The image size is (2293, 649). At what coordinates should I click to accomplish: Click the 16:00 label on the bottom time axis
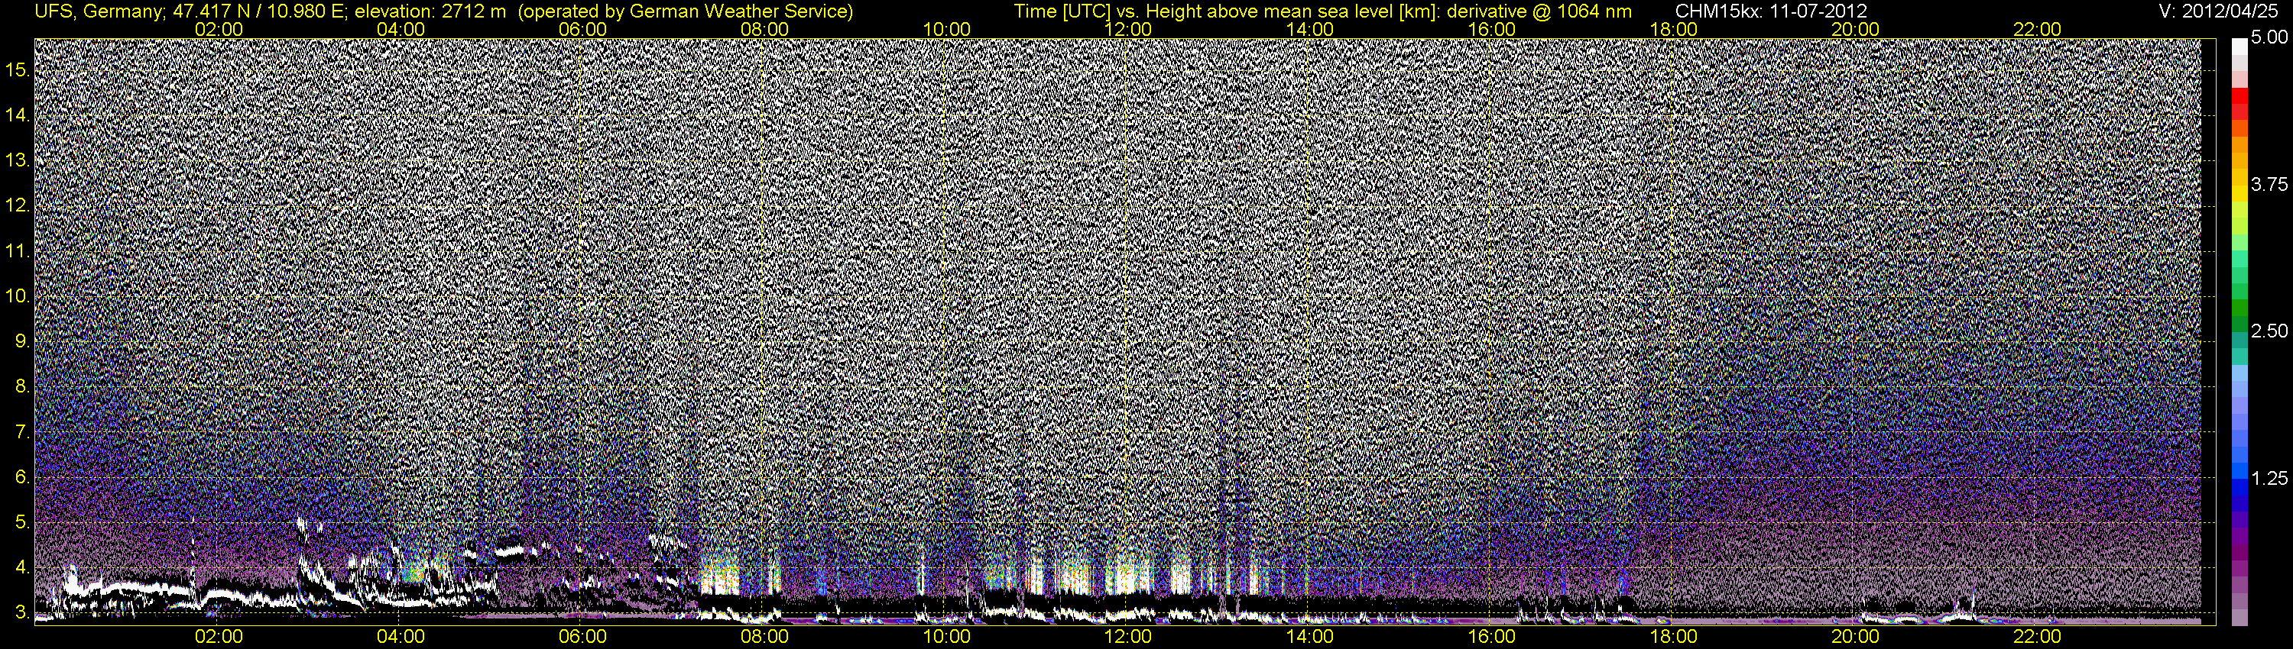[1492, 637]
